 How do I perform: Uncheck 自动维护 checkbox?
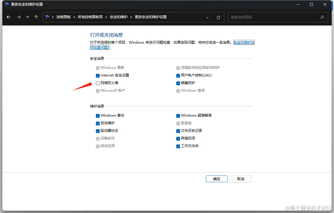(98, 123)
